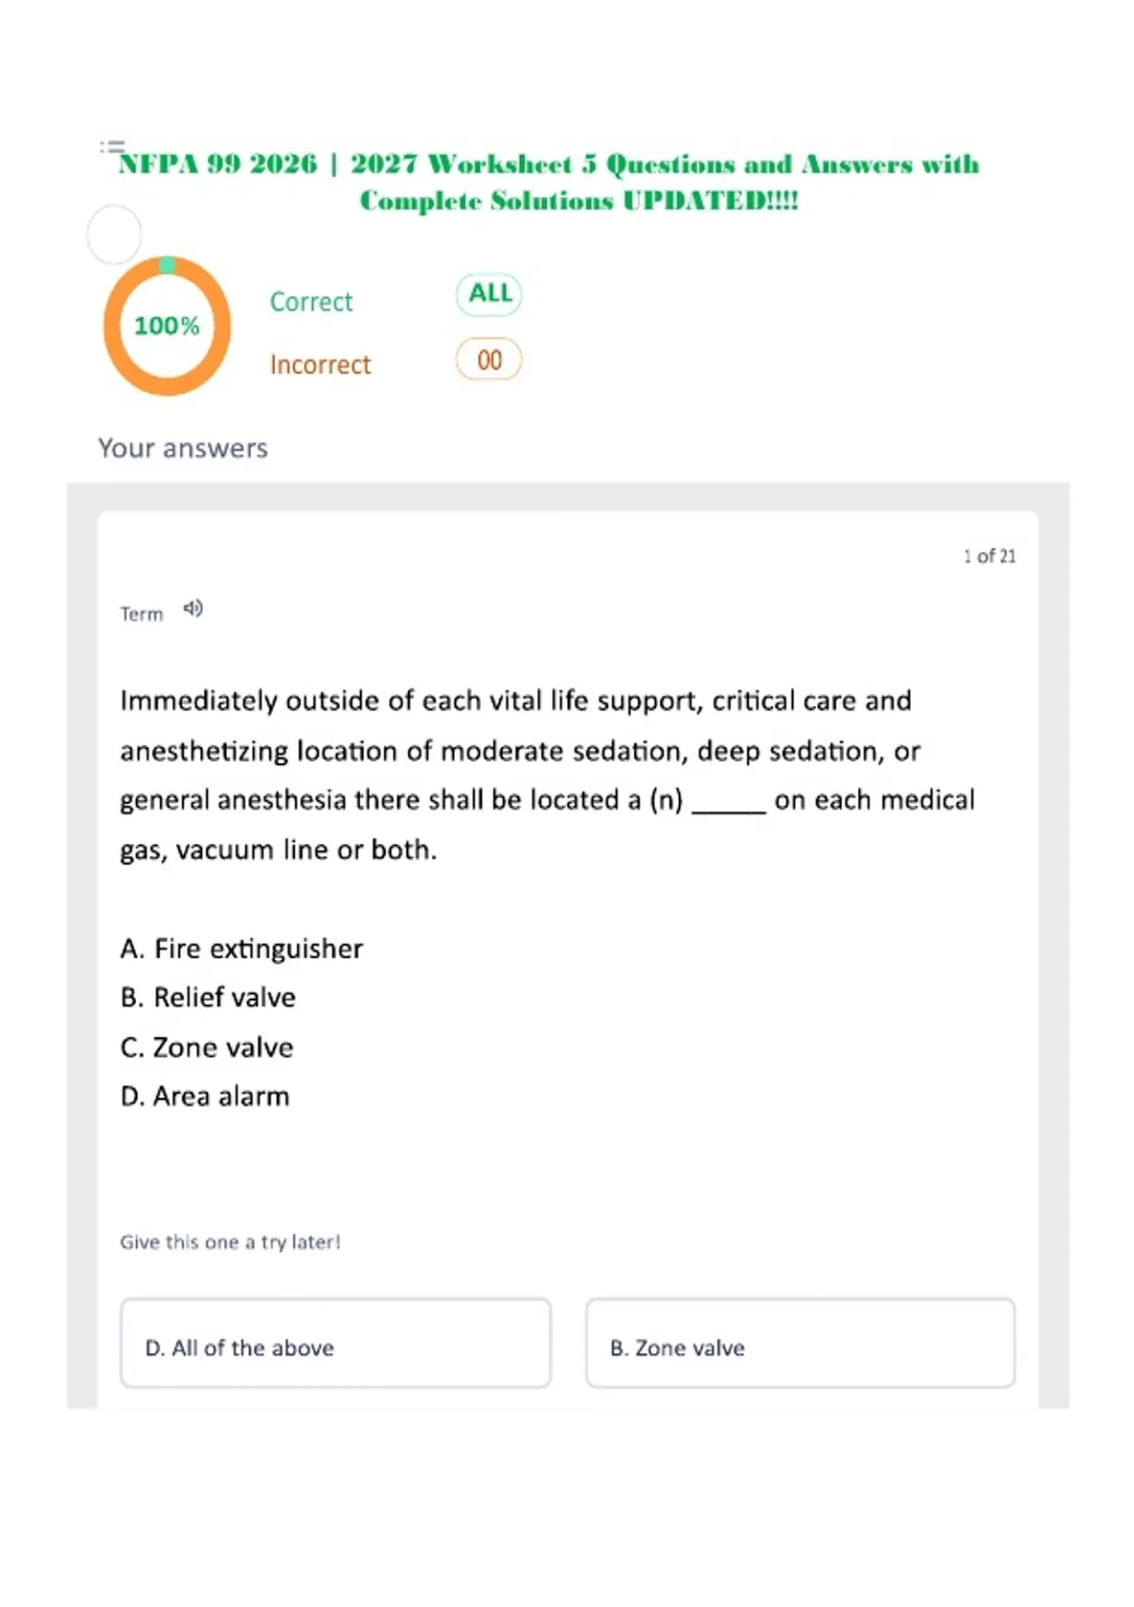Click the NFPA 99 worksheet title

(549, 181)
